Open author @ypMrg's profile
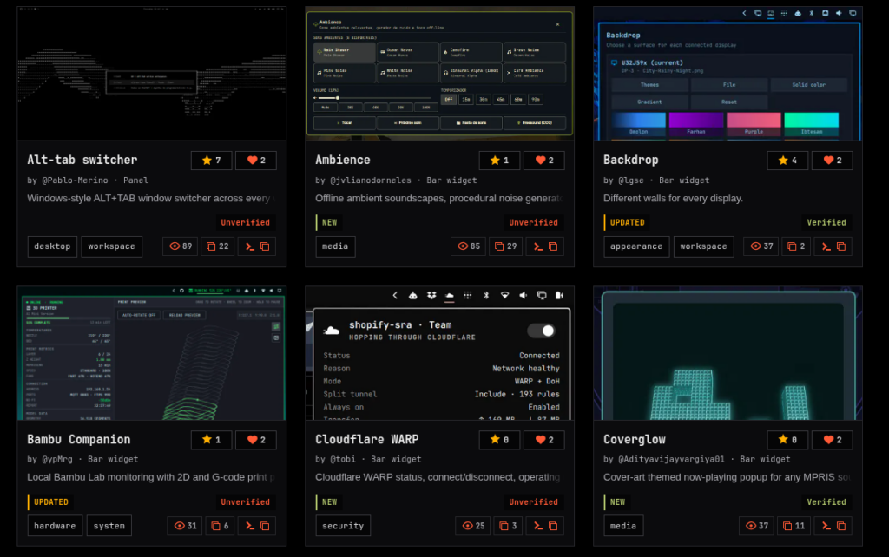Viewport: 889px width, 557px height. [x=57, y=460]
